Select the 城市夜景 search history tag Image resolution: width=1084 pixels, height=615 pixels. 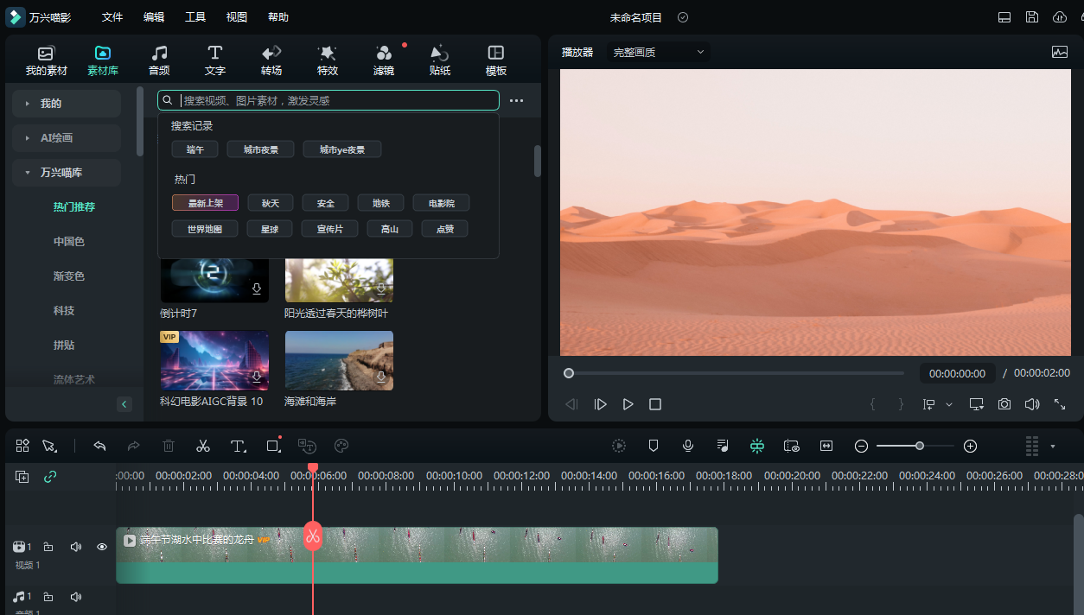tap(260, 149)
